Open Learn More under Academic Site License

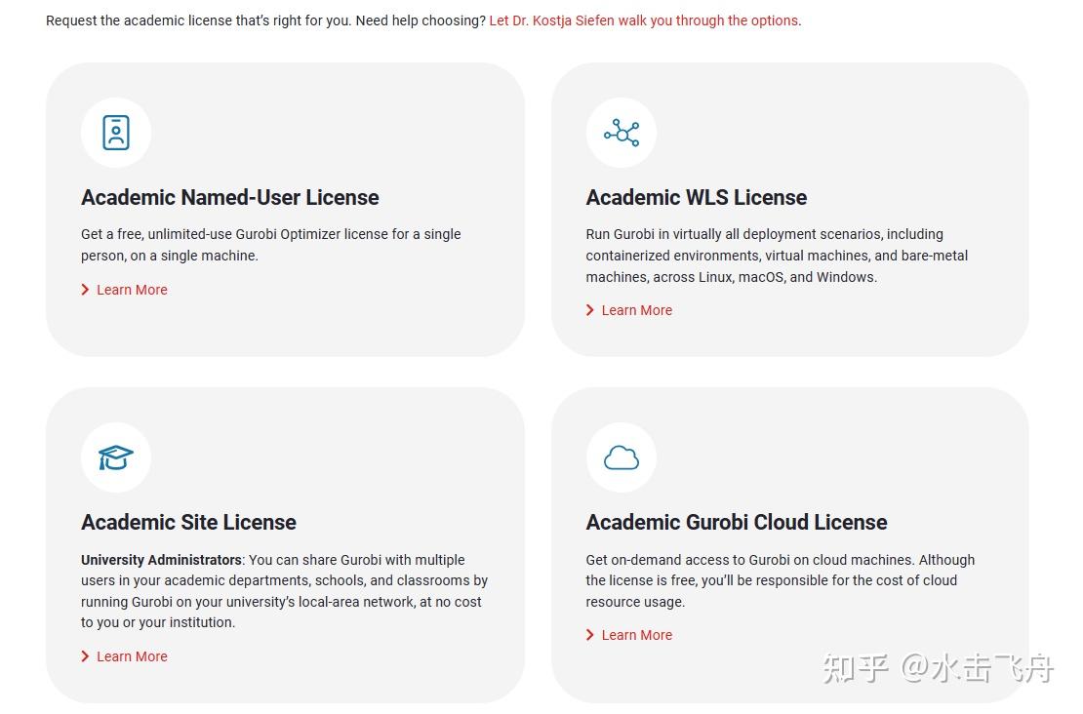click(x=124, y=656)
